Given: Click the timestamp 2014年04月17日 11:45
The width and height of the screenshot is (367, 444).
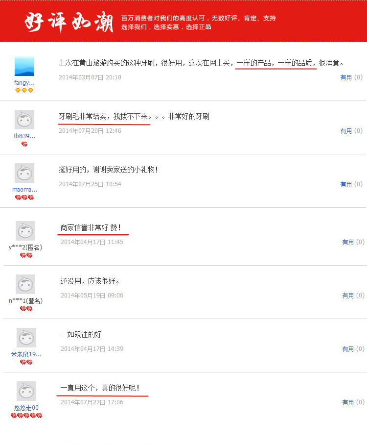Looking at the screenshot, I should (92, 242).
